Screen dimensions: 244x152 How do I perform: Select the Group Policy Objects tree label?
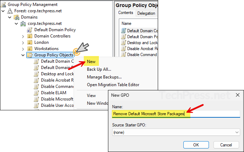coord(54,55)
